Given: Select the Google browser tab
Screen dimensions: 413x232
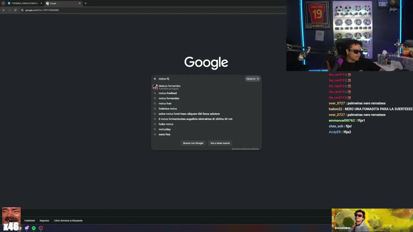Looking at the screenshot, I should click(63, 3).
